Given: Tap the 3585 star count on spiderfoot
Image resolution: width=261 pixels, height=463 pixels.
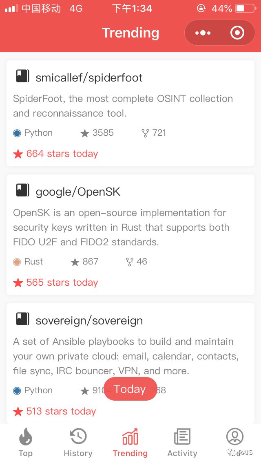Looking at the screenshot, I should click(103, 133).
